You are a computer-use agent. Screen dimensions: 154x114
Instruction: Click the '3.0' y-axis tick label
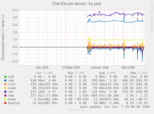tap(15, 25)
